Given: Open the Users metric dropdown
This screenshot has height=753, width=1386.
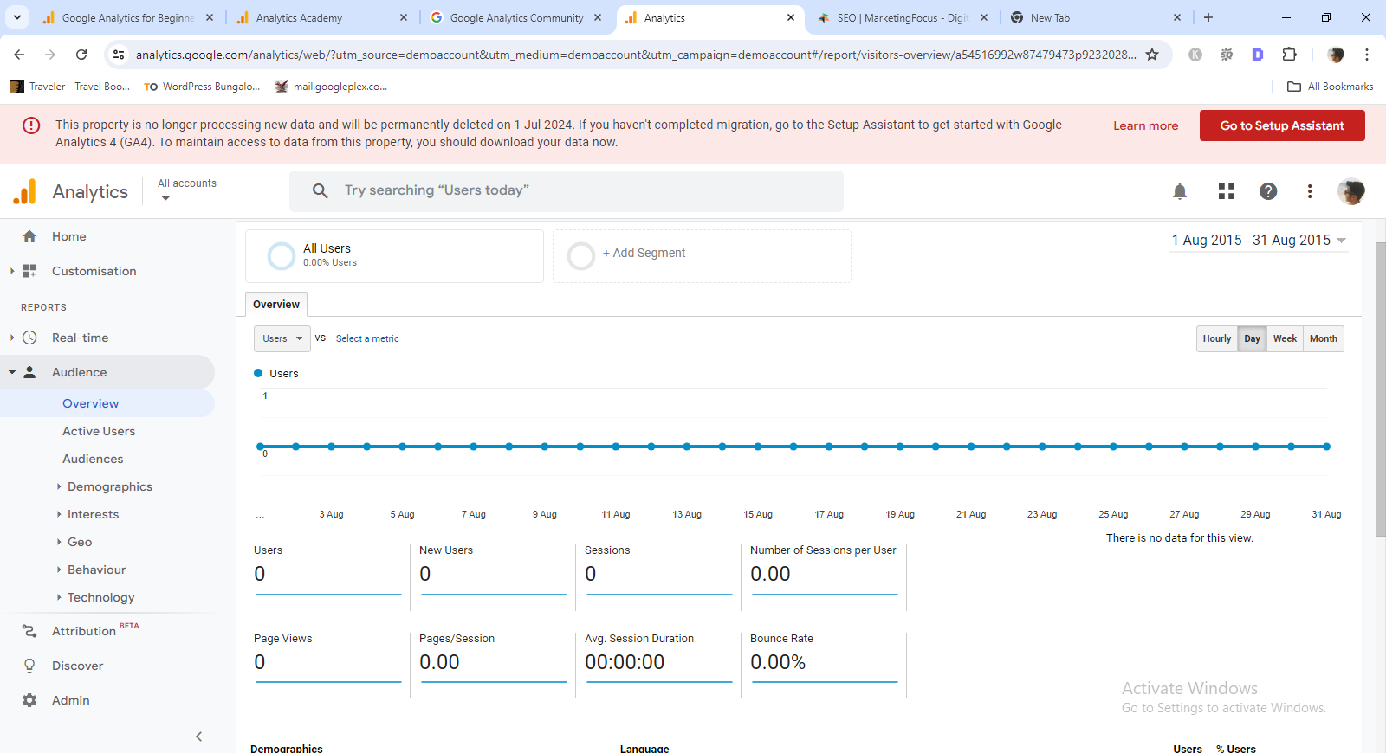Looking at the screenshot, I should click(x=282, y=338).
